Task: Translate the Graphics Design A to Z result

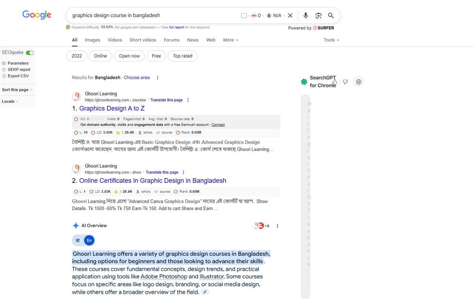Action: [x=166, y=100]
